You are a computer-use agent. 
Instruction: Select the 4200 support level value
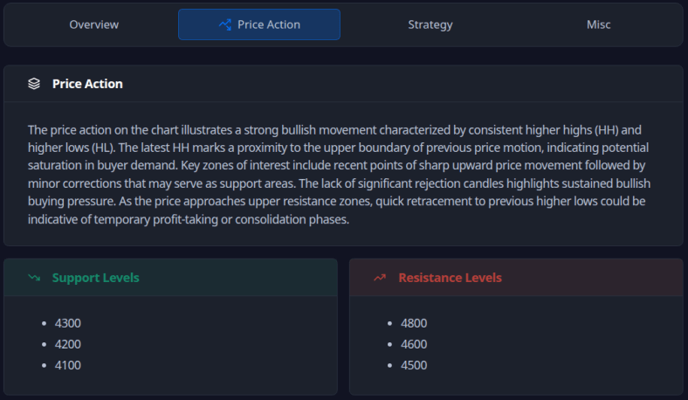click(x=67, y=344)
